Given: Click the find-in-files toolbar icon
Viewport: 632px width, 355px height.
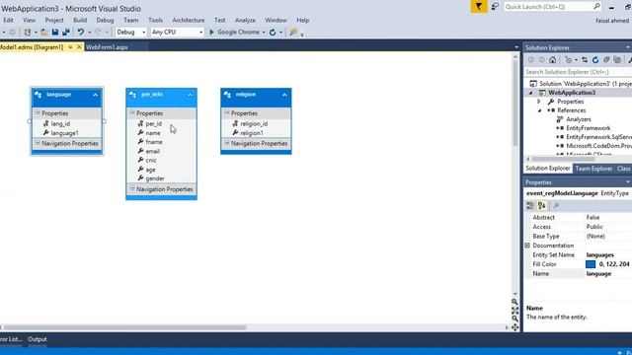Looking at the screenshot, I should coord(293,32).
